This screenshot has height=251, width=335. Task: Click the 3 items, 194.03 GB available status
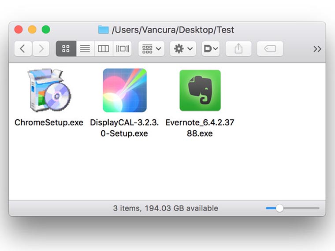(x=166, y=208)
